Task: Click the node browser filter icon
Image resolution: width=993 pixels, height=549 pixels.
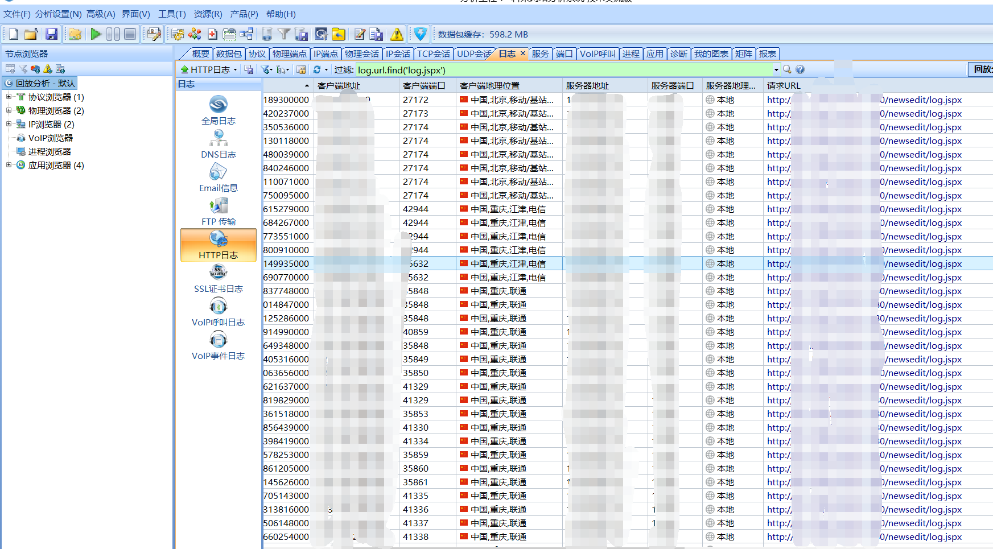Action: click(x=23, y=69)
